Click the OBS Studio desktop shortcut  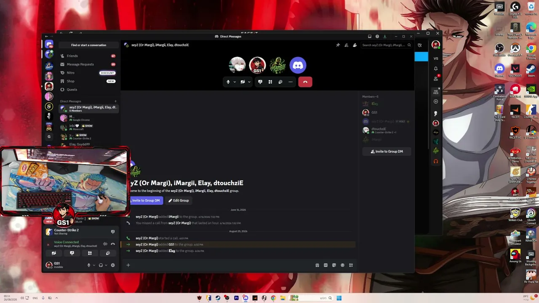[499, 50]
